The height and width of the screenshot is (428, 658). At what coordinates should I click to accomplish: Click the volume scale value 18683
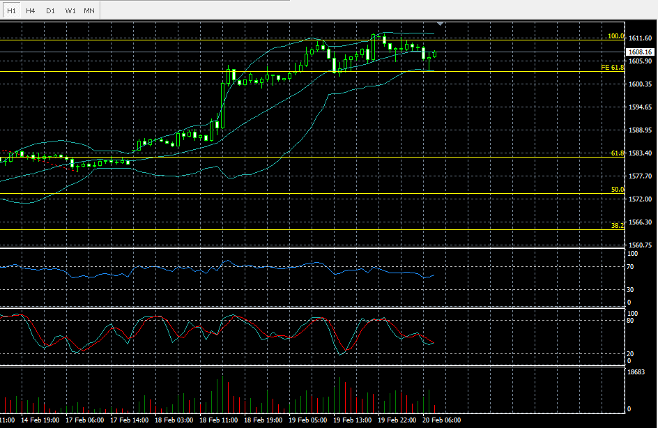click(x=636, y=372)
